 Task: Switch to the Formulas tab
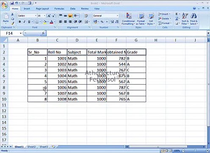[59, 8]
